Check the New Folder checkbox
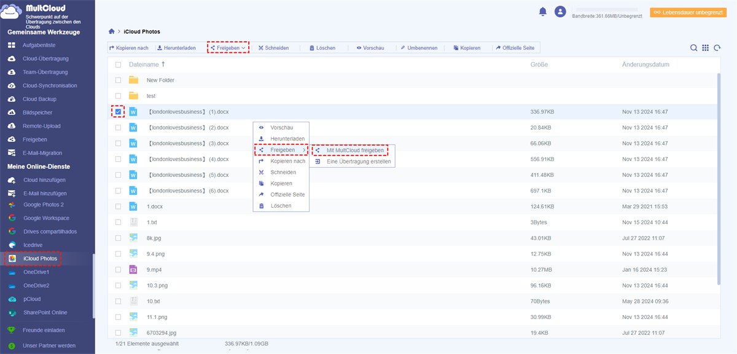 [118, 81]
